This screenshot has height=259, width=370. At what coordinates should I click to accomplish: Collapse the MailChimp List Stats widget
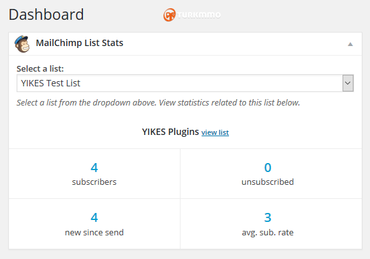(x=350, y=44)
